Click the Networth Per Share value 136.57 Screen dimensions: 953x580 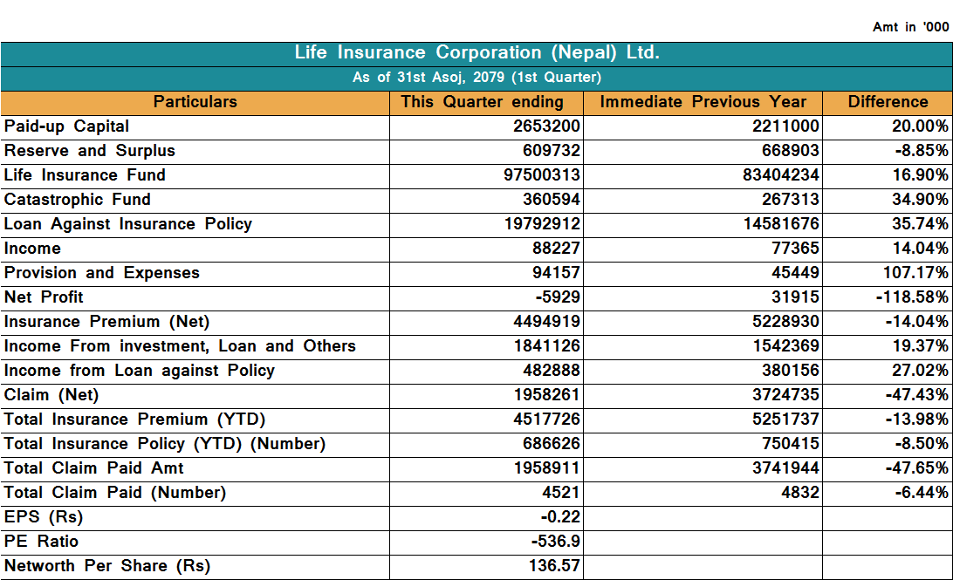554,565
